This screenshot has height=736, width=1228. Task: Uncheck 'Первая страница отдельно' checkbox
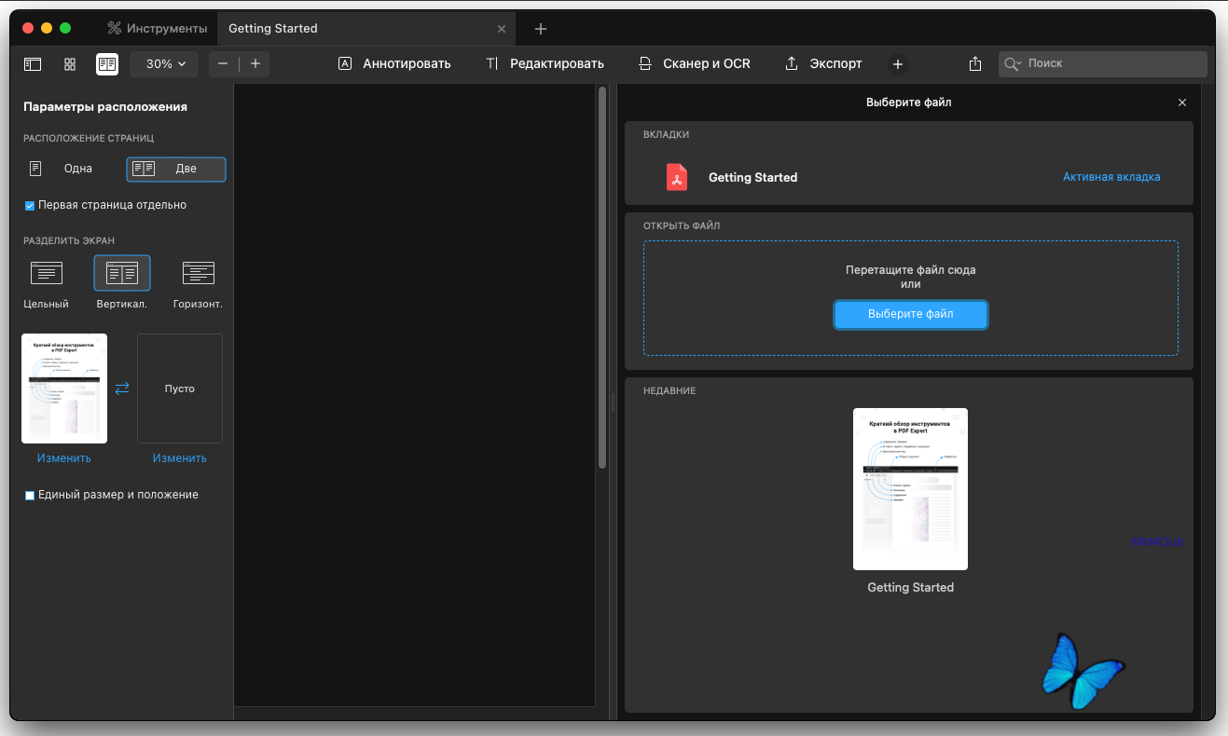pos(30,206)
